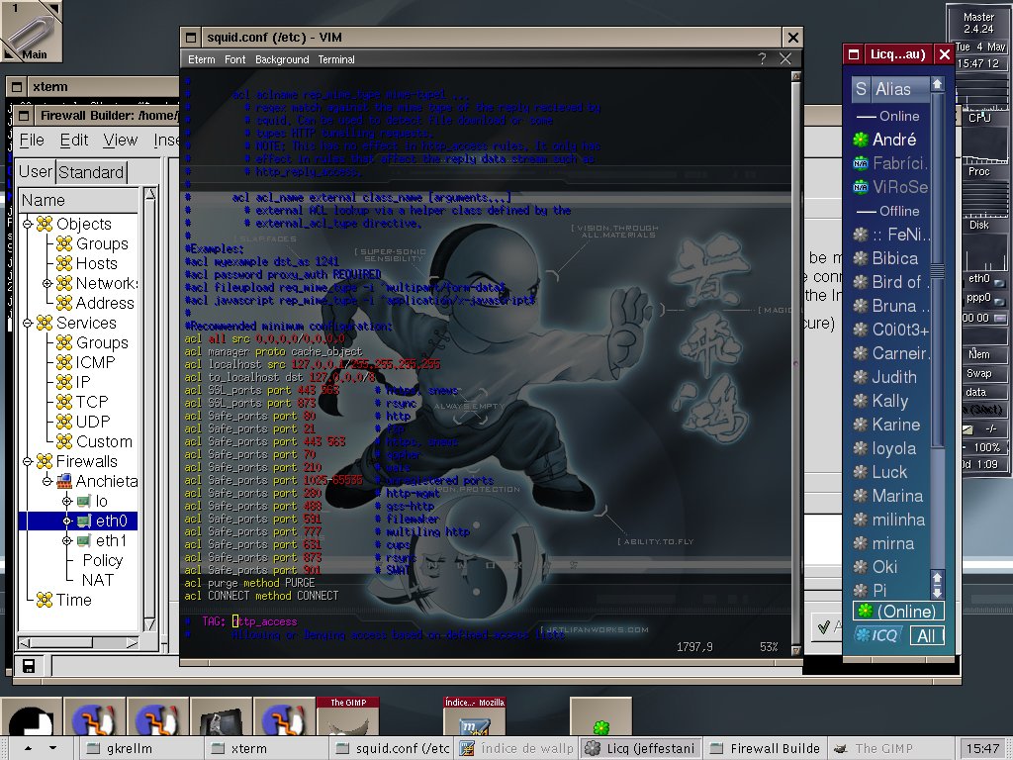Click the ICQ button in Licq

pyautogui.click(x=878, y=635)
